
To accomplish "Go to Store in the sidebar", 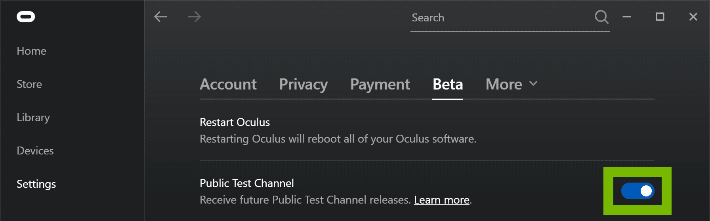I will [x=29, y=84].
